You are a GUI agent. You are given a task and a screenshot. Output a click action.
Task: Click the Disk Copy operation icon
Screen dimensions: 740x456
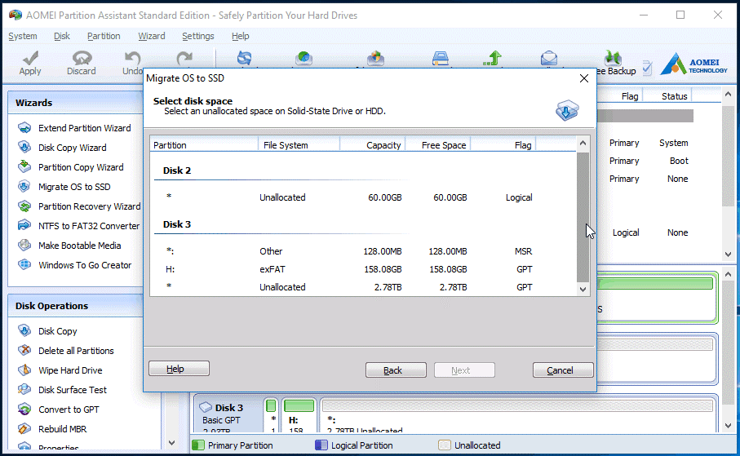pyautogui.click(x=24, y=331)
